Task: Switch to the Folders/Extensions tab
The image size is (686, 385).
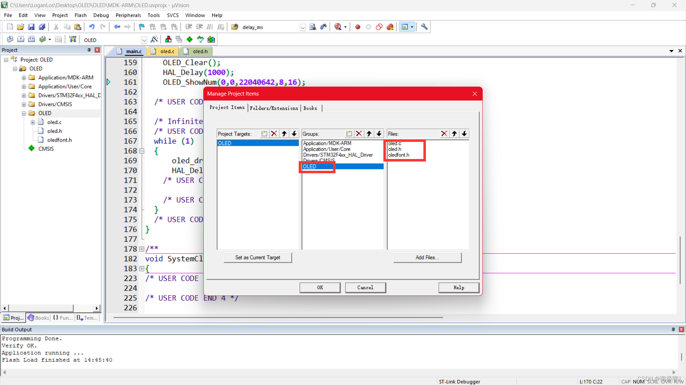Action: pos(274,108)
